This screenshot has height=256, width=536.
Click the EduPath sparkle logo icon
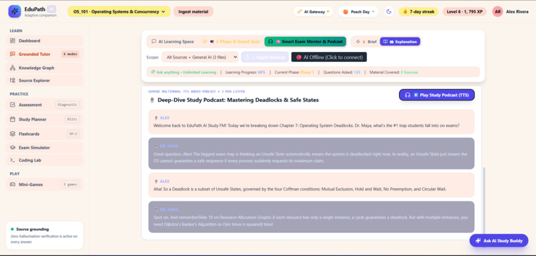[15, 11]
